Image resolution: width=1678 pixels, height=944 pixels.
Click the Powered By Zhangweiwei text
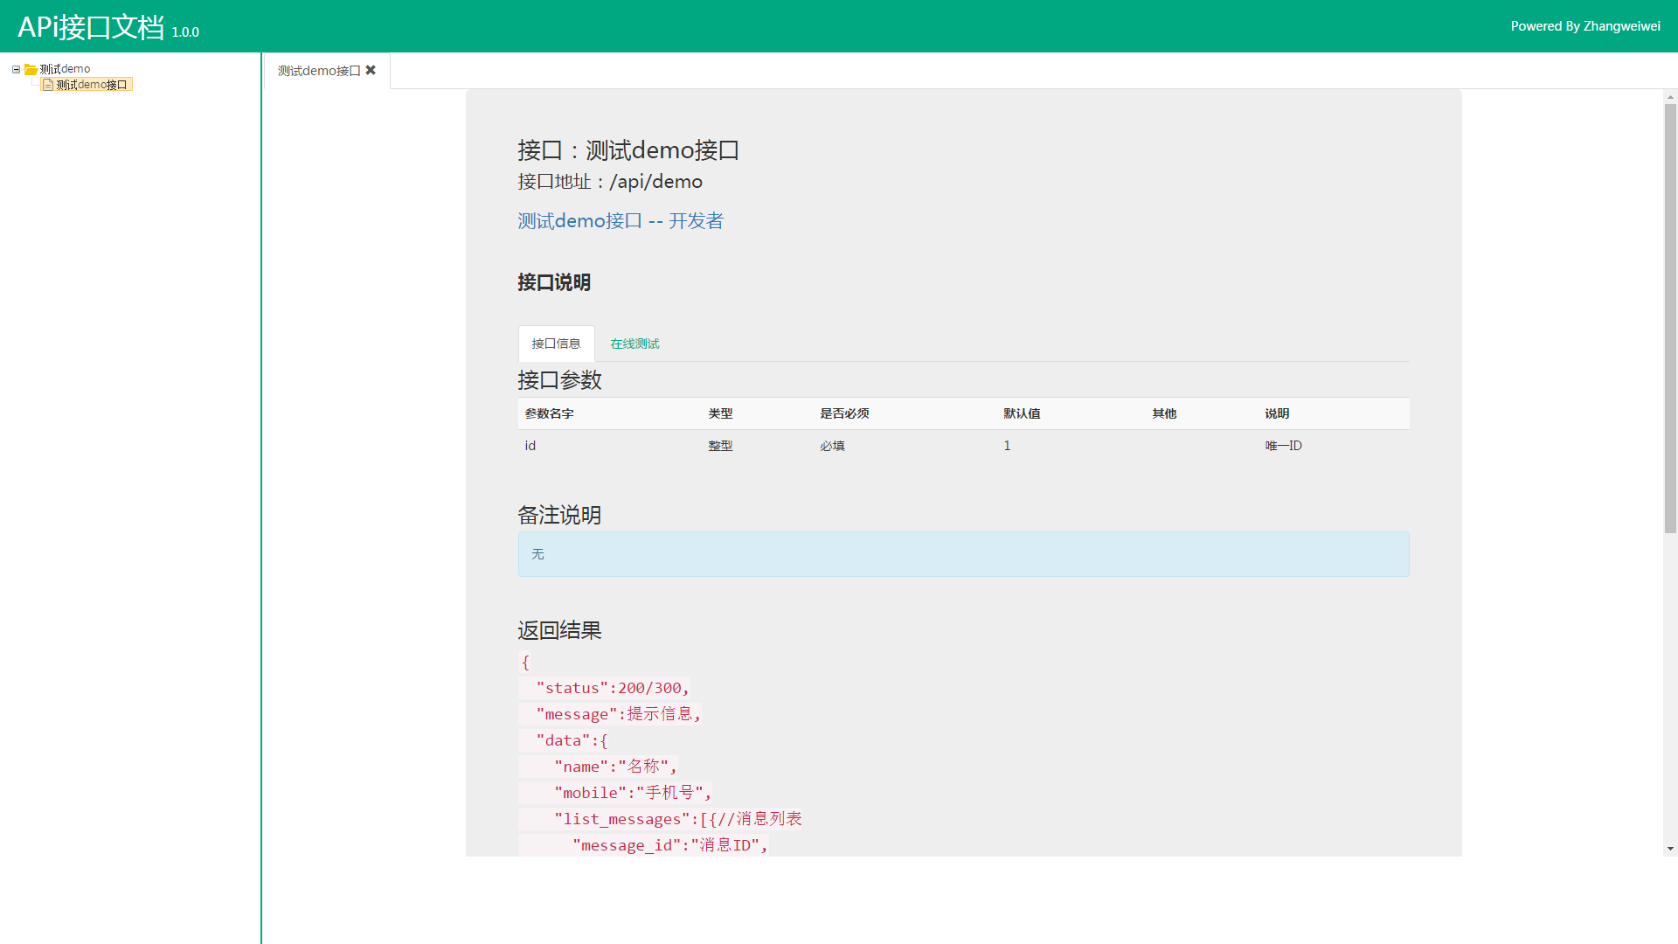(x=1584, y=26)
